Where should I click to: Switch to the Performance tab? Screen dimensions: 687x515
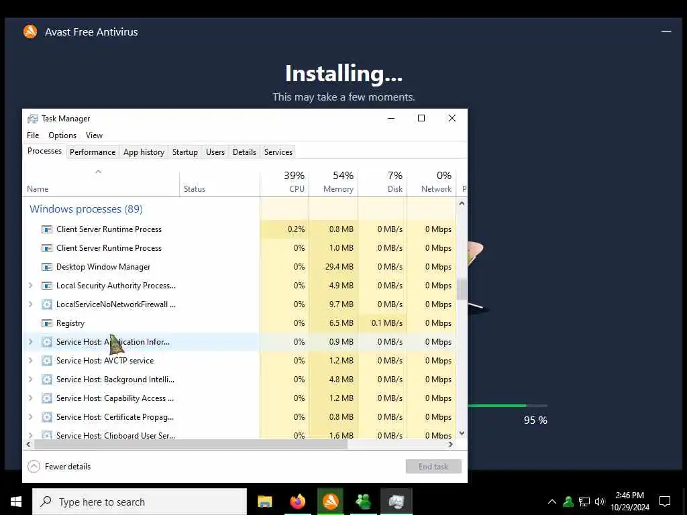click(93, 152)
